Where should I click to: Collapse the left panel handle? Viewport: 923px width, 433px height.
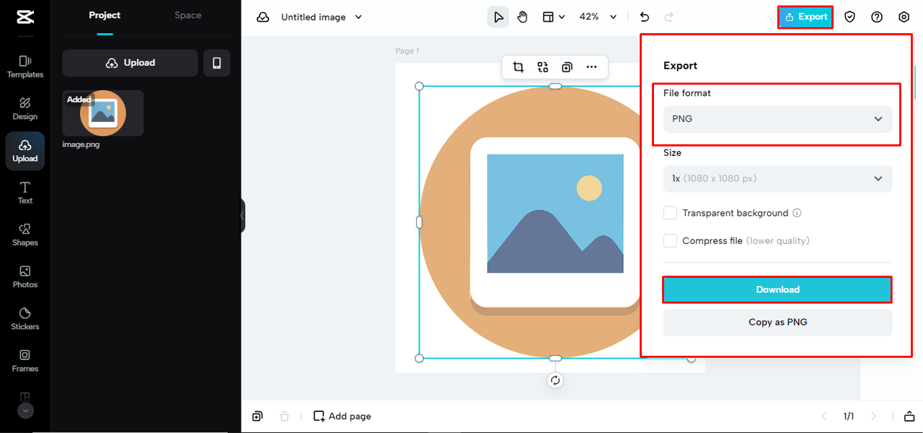242,216
